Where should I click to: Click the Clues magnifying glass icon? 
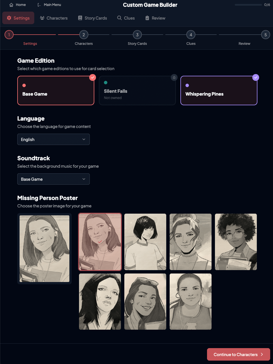[120, 18]
